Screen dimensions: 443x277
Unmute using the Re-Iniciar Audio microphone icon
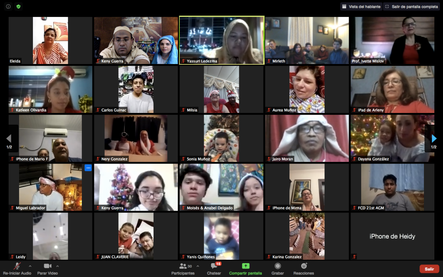click(17, 266)
